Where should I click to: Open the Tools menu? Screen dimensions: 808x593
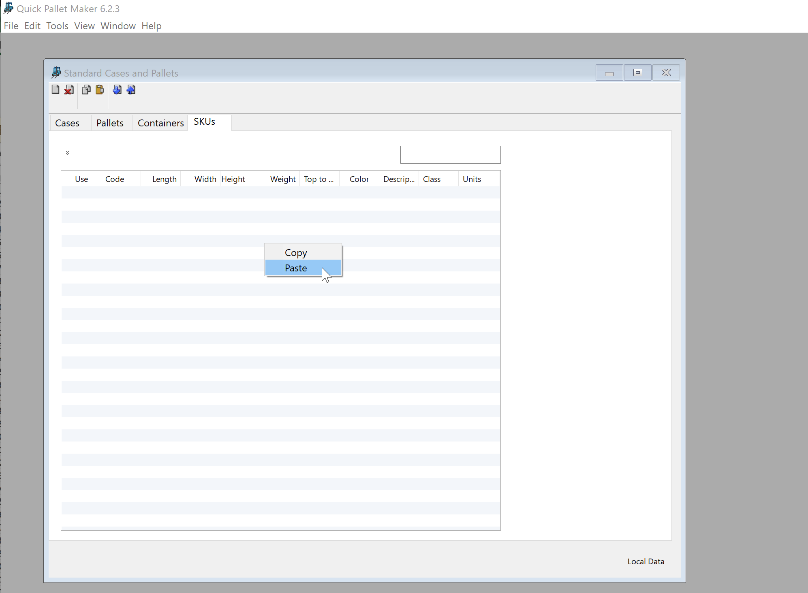pos(56,26)
